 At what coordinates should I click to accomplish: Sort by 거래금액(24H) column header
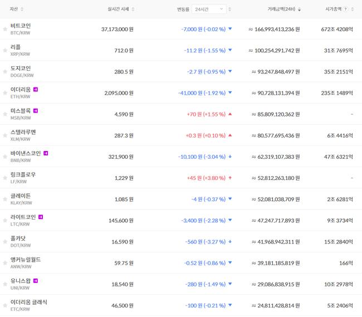coord(283,9)
